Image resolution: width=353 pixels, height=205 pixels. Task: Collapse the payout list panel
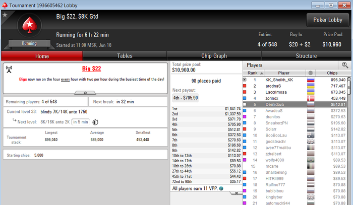pos(236,193)
